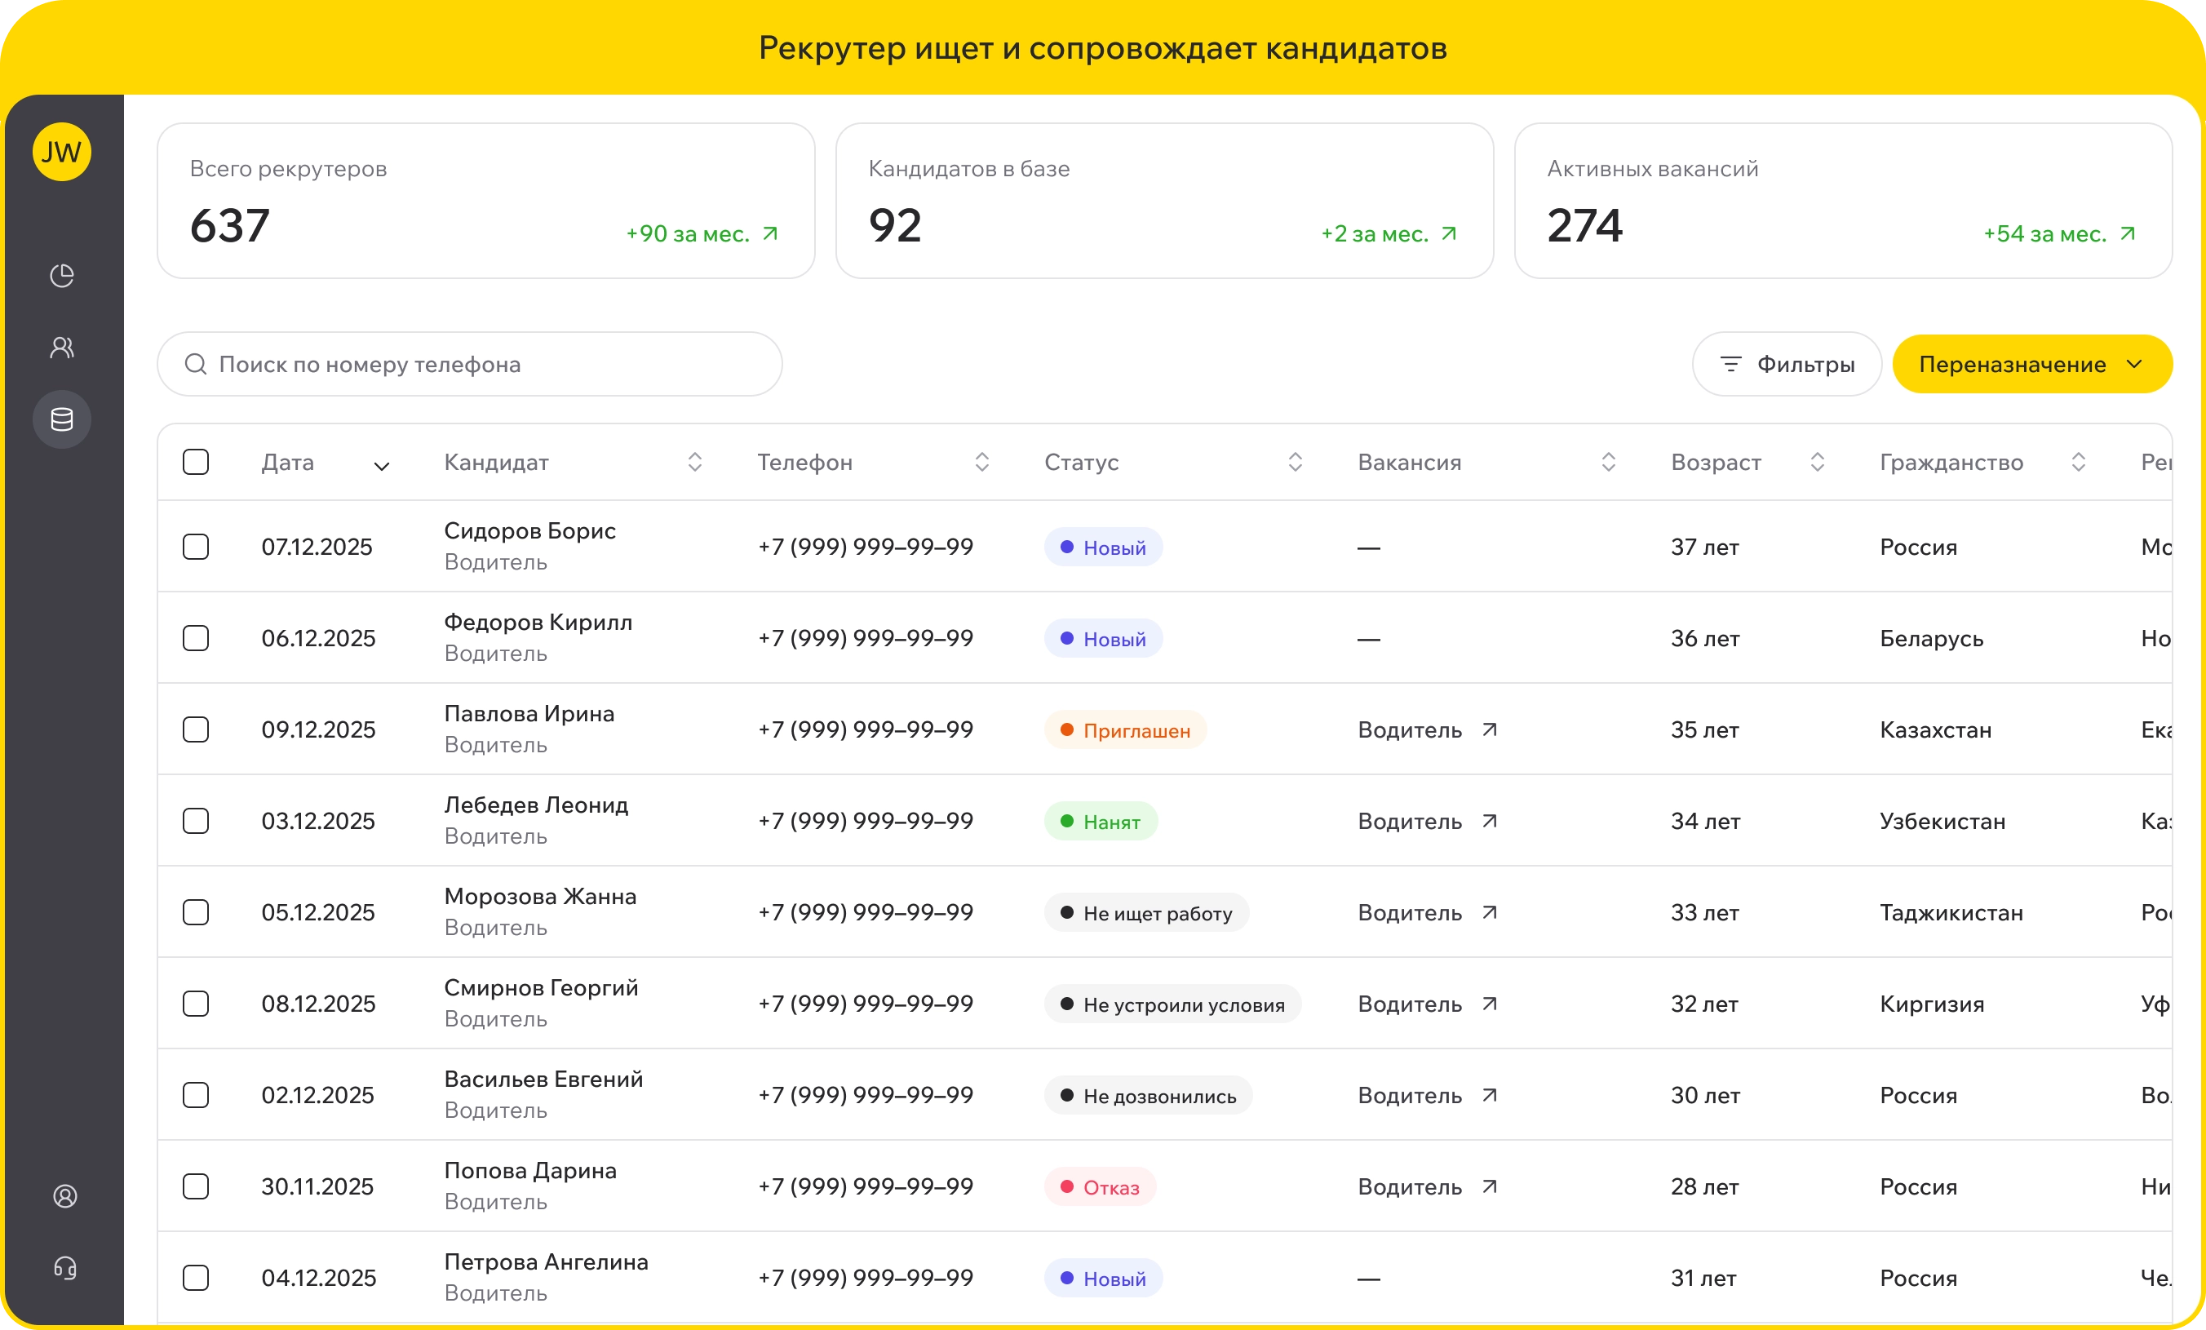Image resolution: width=2206 pixels, height=1330 pixels.
Task: Sort the Статус column
Action: click(x=1296, y=461)
